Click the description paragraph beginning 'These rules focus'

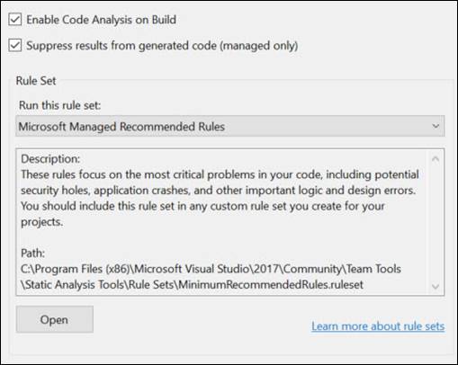tap(220, 198)
